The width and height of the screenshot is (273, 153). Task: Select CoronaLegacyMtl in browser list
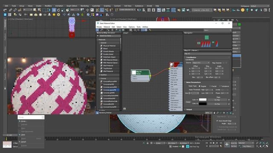tap(110, 90)
